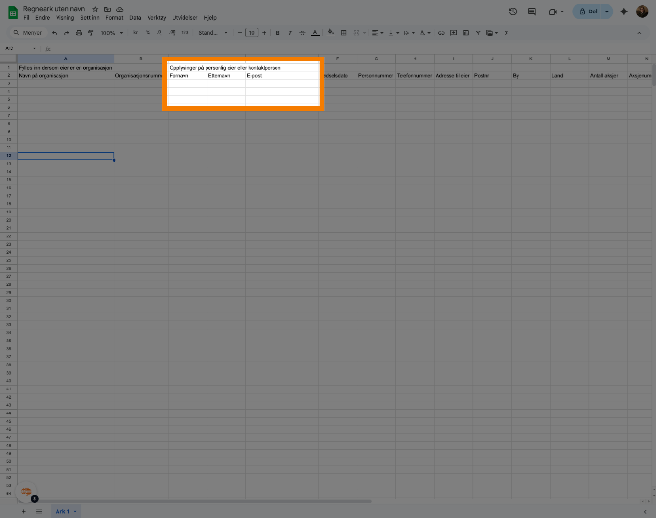Select column header G
Viewport: 656px width, 518px height.
[376, 59]
